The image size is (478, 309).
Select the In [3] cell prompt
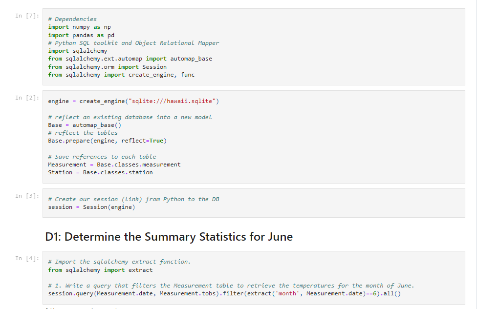(x=26, y=196)
